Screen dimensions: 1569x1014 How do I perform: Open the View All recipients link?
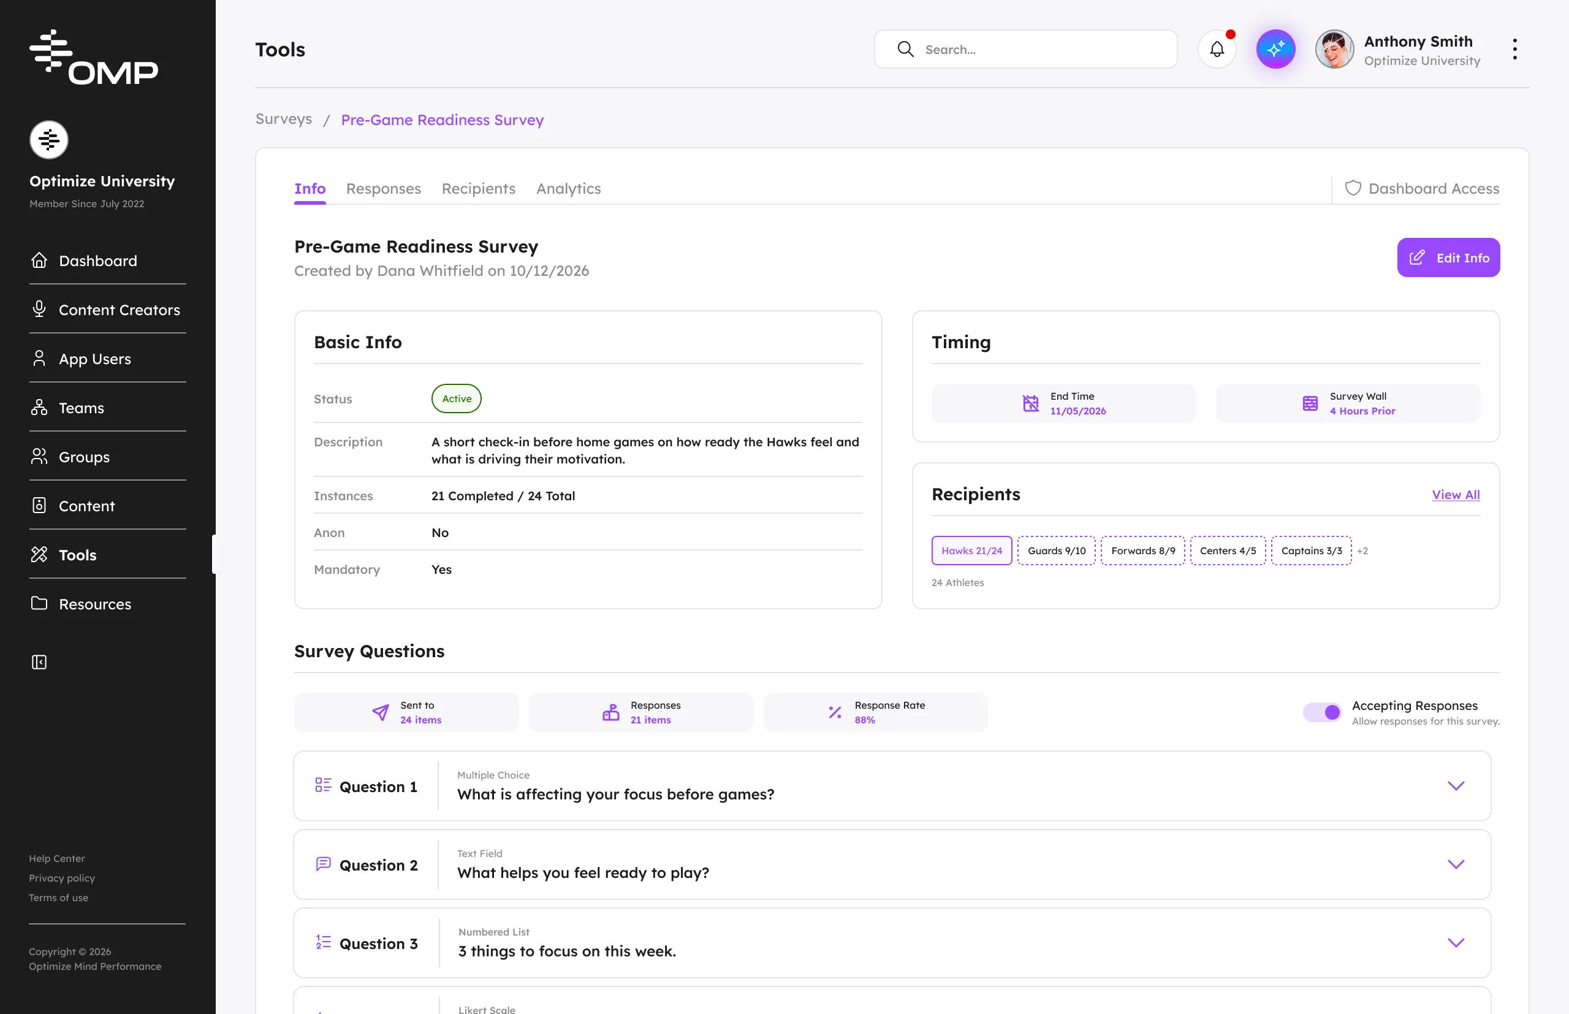click(x=1456, y=495)
